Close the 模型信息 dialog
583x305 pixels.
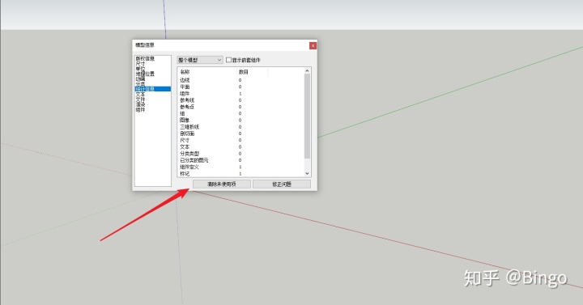tap(313, 45)
